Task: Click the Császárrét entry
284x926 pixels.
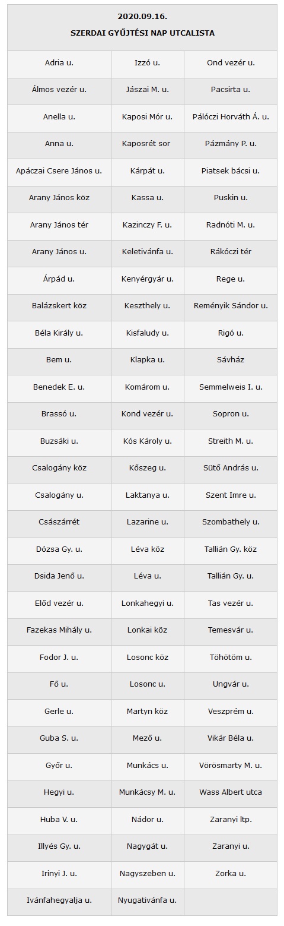Action: pos(59,522)
